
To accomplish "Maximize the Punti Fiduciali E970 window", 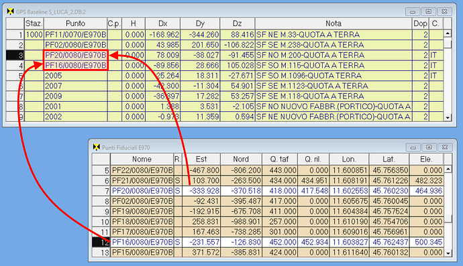I will tap(429, 147).
